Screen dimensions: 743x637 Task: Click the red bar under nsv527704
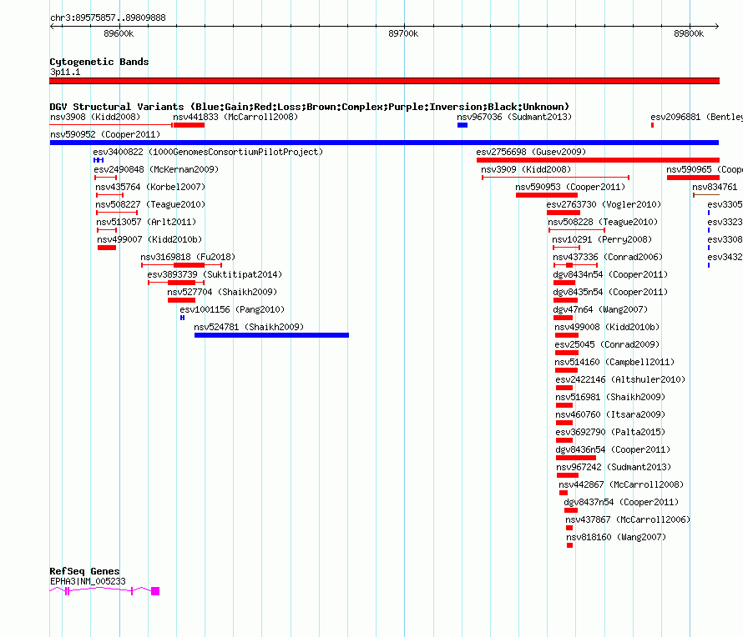[181, 300]
